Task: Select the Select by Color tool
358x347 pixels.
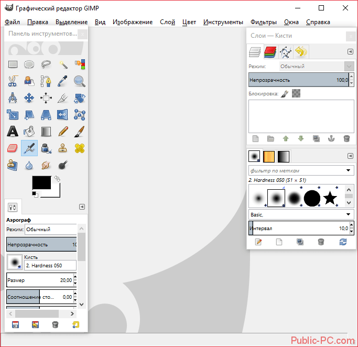Action: (80, 64)
